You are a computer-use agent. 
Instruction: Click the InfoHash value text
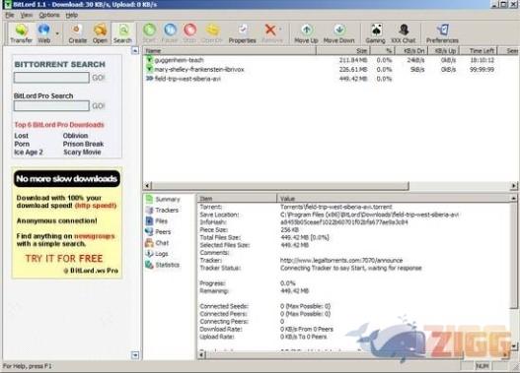pyautogui.click(x=344, y=222)
